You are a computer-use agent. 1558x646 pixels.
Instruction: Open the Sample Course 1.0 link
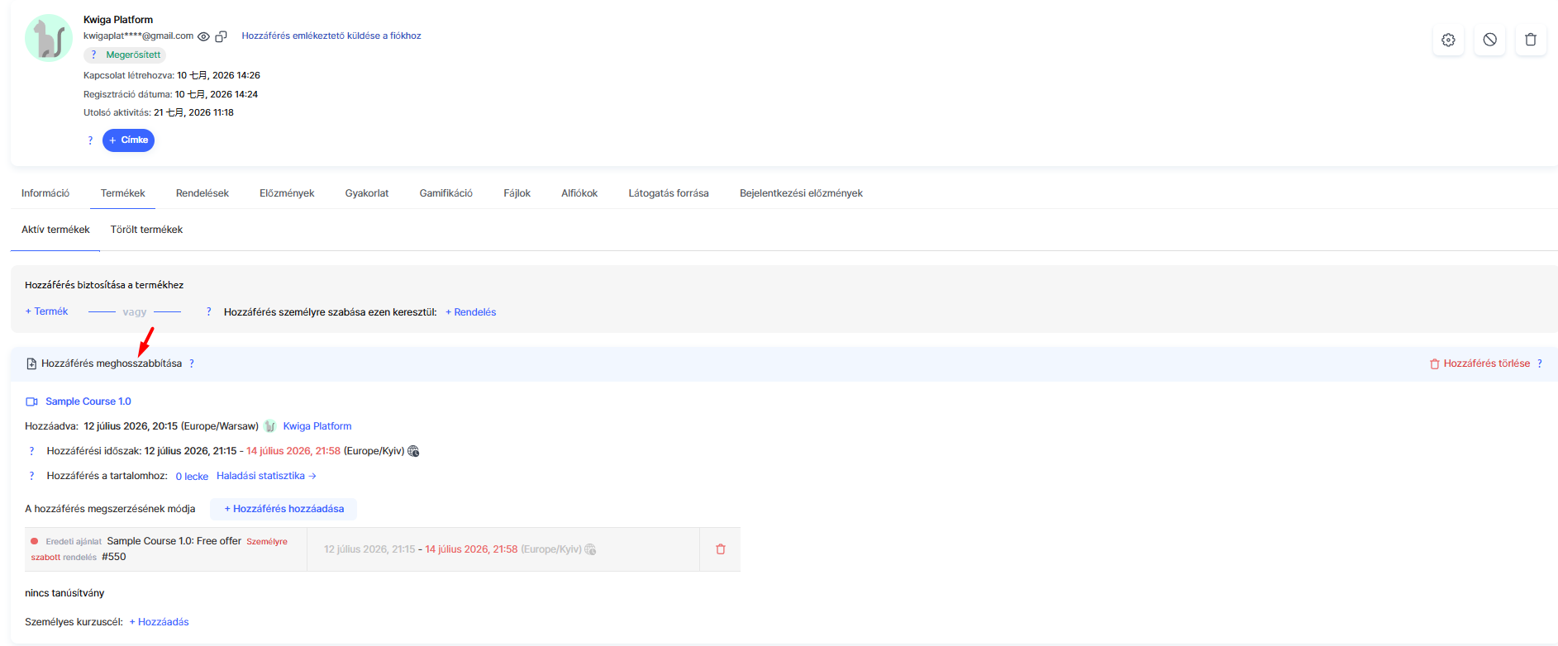[x=88, y=401]
